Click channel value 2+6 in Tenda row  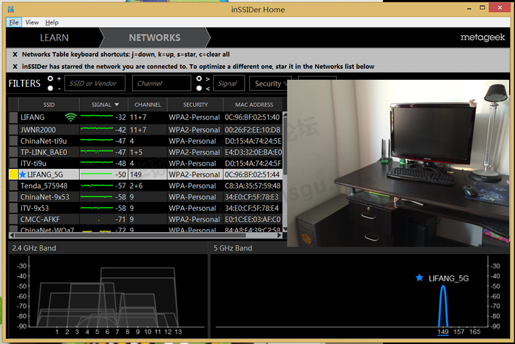coord(136,186)
